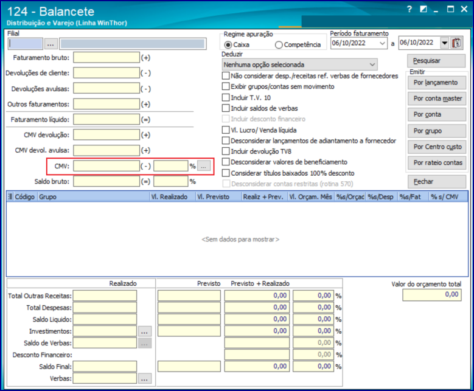
Task: Click the Fechar button
Action: click(x=437, y=182)
